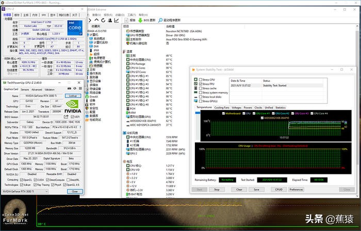Select 性能测试 in the AIDA64 tree
Screen dimensions: 361x231
93,120
